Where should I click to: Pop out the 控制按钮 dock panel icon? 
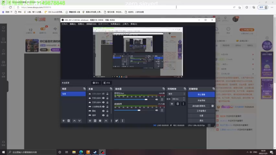pos(214,89)
